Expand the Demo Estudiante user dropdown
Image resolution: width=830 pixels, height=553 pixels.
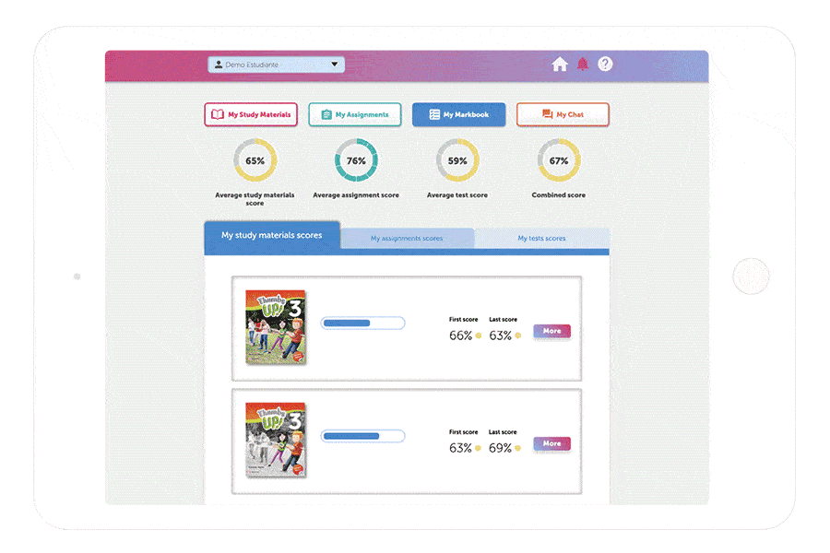pos(334,65)
